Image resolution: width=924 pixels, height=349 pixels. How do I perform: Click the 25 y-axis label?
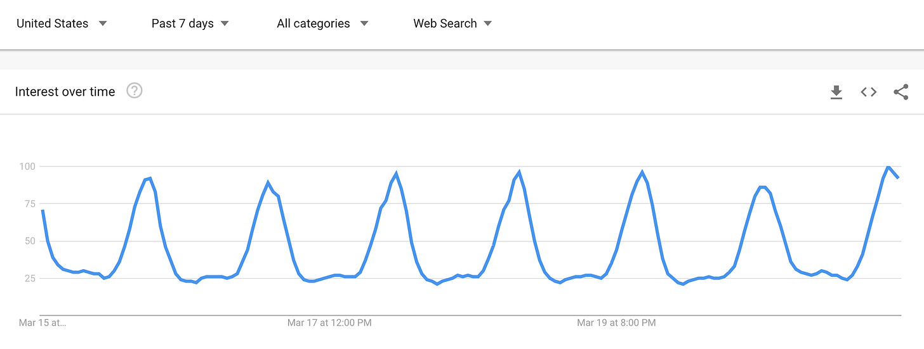(x=30, y=278)
